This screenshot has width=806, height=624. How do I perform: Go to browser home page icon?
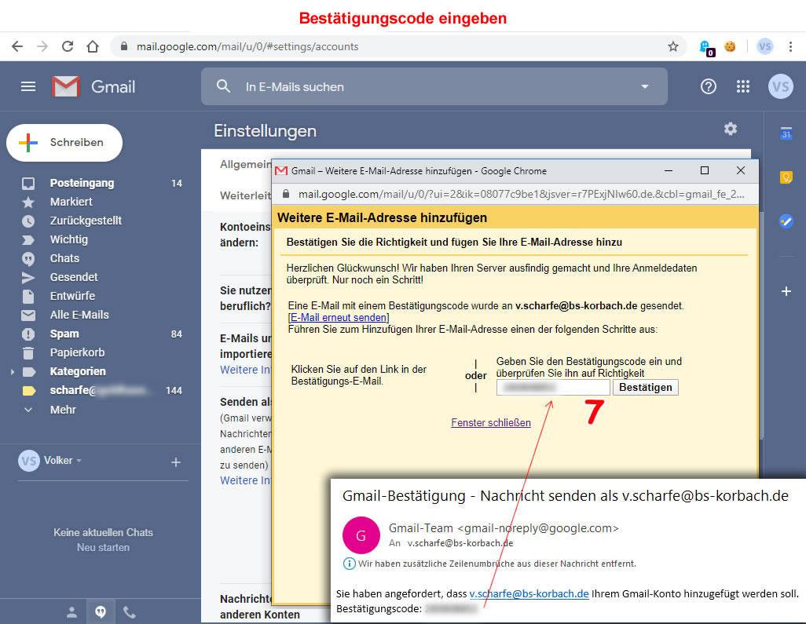[93, 47]
